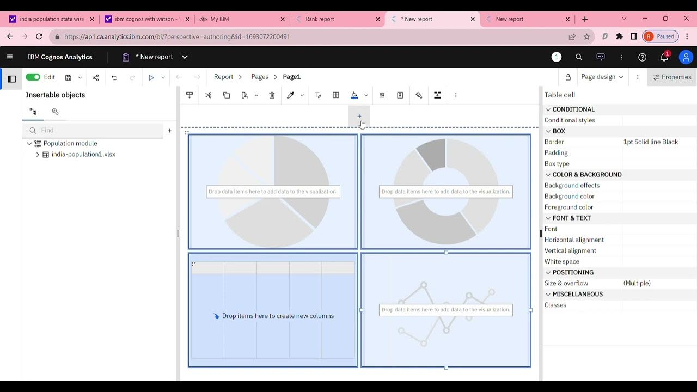Collapse the CONDITIONAL properties section

pyautogui.click(x=548, y=109)
